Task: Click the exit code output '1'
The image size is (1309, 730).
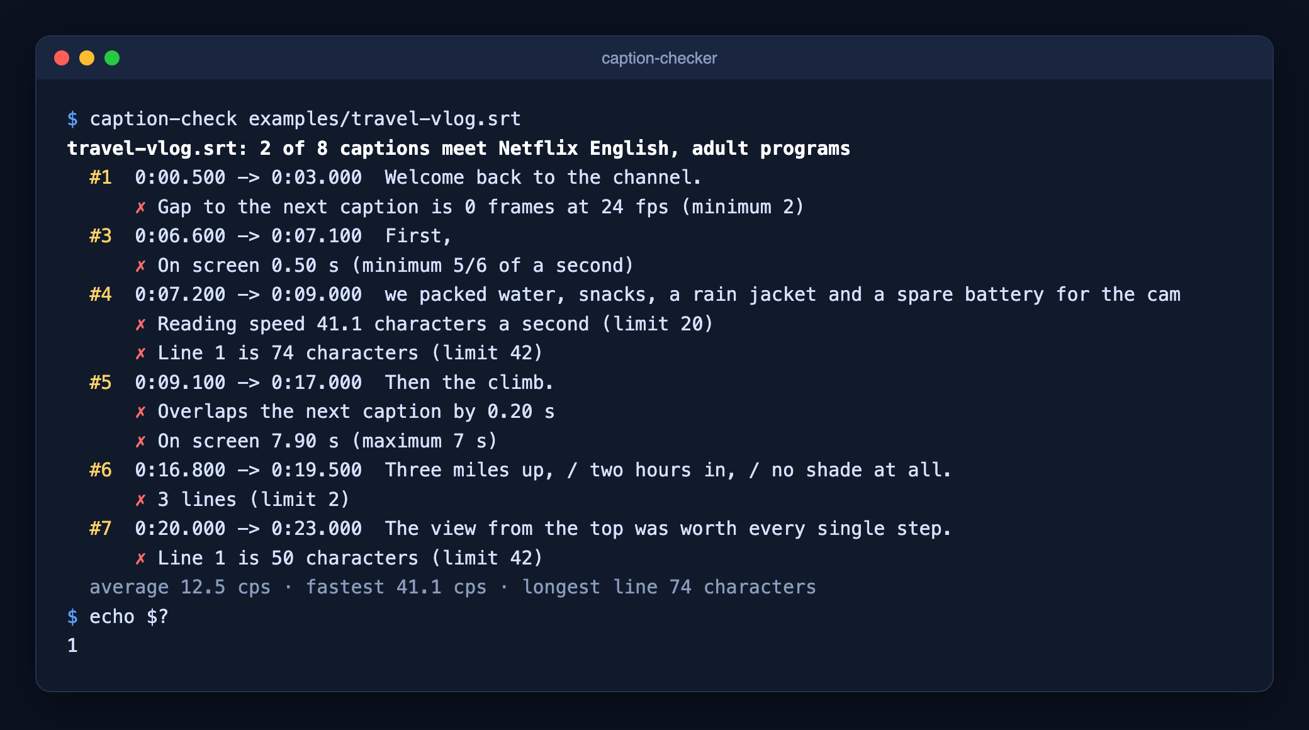Action: pos(72,646)
